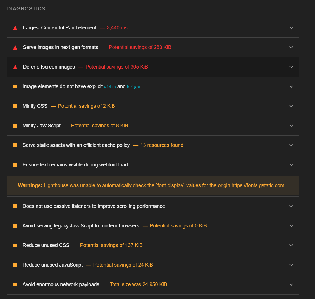This screenshot has height=299, width=315.
Task: Click orange square icon beside Minify JavaScript
Action: tap(15, 126)
